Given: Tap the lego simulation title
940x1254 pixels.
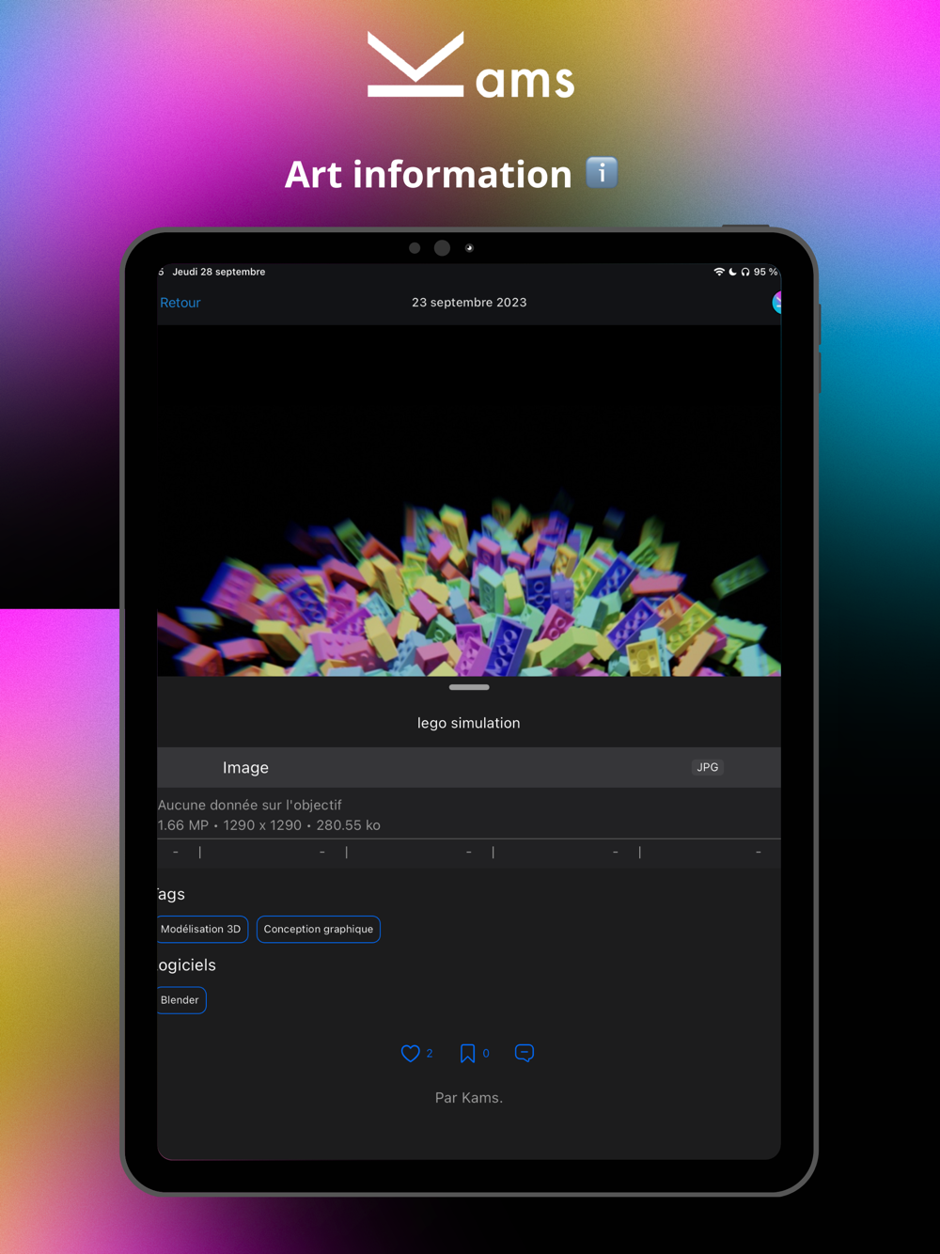Looking at the screenshot, I should [x=469, y=723].
